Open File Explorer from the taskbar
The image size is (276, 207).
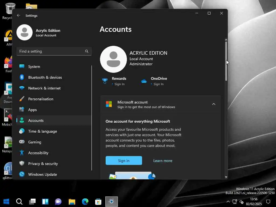(72, 201)
